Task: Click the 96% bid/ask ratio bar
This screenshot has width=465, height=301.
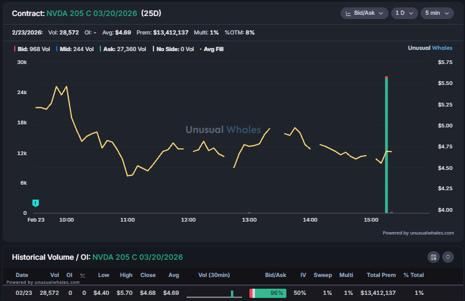Action: point(268,293)
